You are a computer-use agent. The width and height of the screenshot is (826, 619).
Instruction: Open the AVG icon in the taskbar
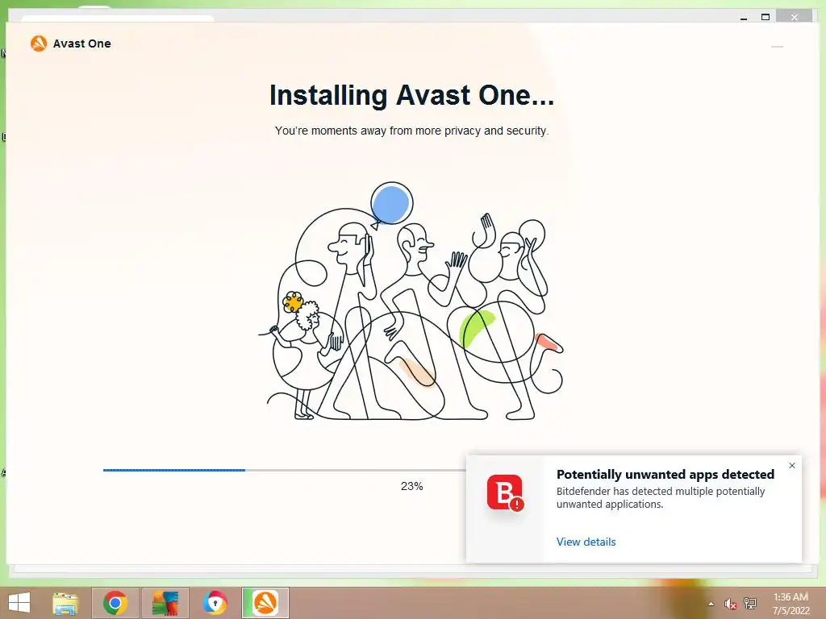(165, 603)
